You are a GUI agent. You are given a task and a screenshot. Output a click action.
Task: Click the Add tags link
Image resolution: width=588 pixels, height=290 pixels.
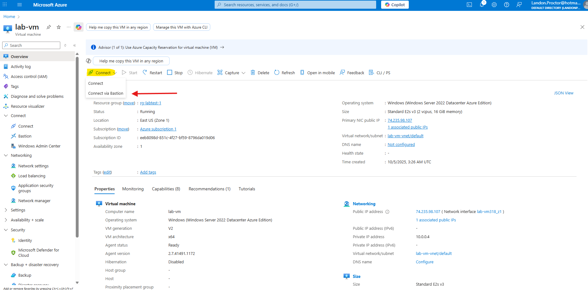pyautogui.click(x=148, y=172)
